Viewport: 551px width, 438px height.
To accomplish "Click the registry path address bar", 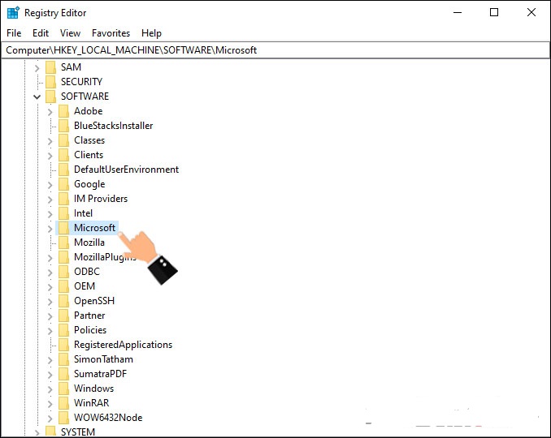I will coord(275,50).
